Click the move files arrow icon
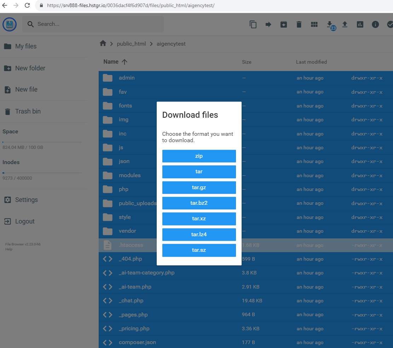393x348 pixels. (268, 24)
